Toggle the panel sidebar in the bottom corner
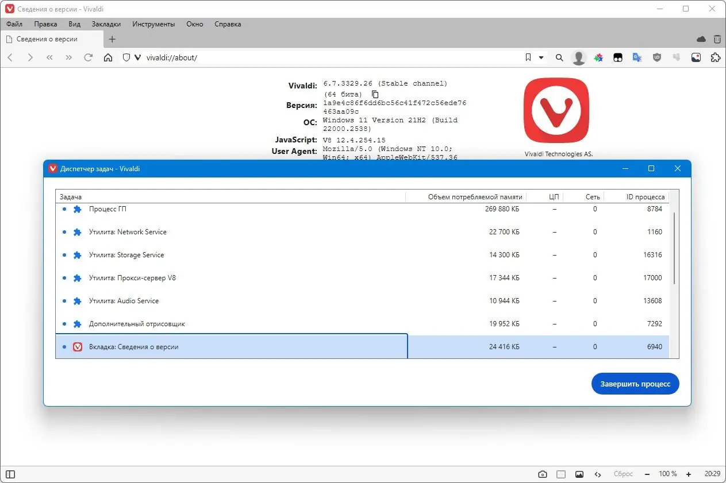Viewport: 726px width, 483px height. click(10, 474)
